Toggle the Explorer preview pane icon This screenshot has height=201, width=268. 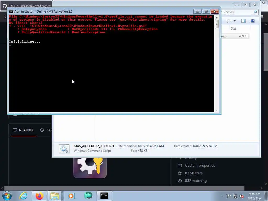(243, 21)
